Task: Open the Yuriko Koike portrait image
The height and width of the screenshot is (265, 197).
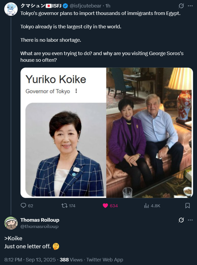Action: pos(63,133)
